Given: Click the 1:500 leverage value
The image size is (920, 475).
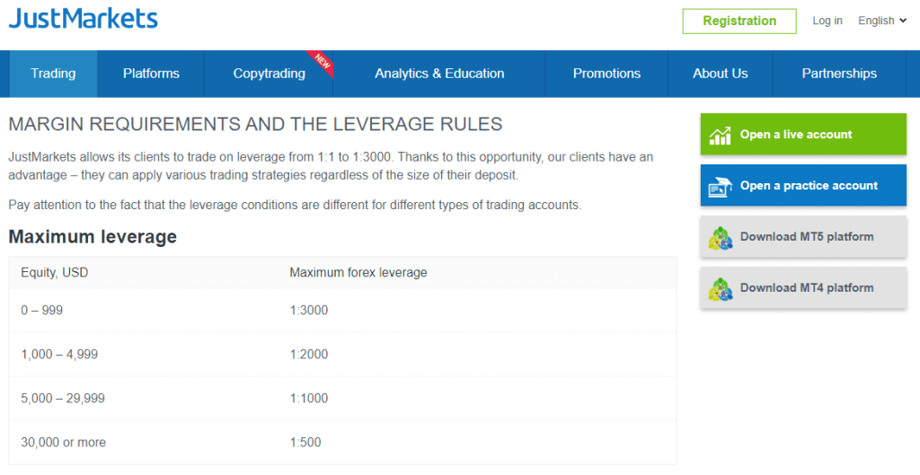Looking at the screenshot, I should (305, 442).
